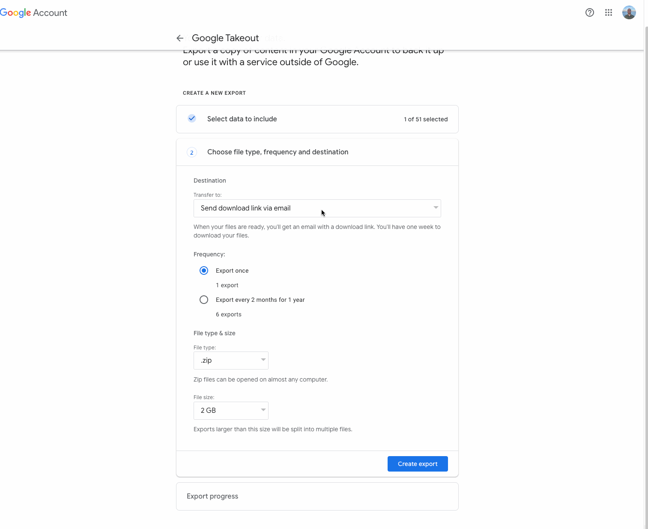Click the 1 export label
This screenshot has height=529, width=648.
point(227,285)
